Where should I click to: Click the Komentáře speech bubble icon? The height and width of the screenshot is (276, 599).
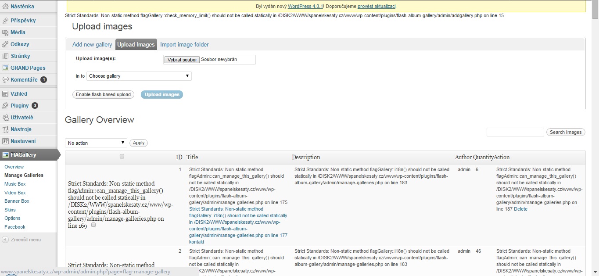tap(6, 80)
